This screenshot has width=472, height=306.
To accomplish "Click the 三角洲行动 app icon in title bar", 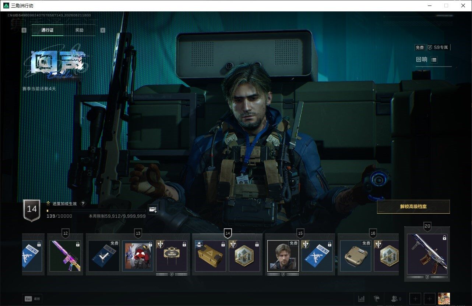I will click(6, 6).
